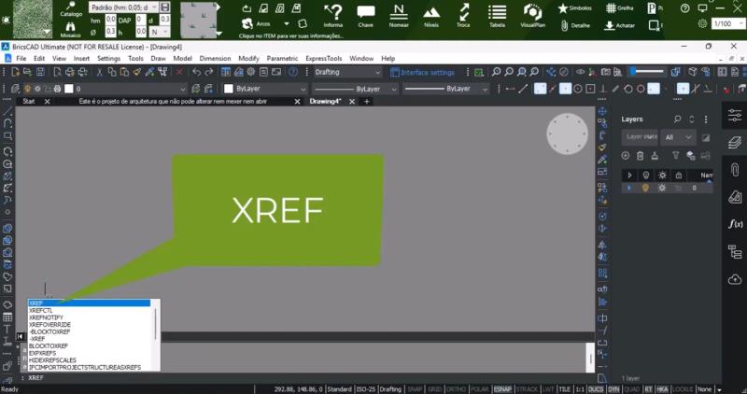Open the Parameters f(x) panel icon
Screen dimensions: 747x394
click(x=734, y=224)
